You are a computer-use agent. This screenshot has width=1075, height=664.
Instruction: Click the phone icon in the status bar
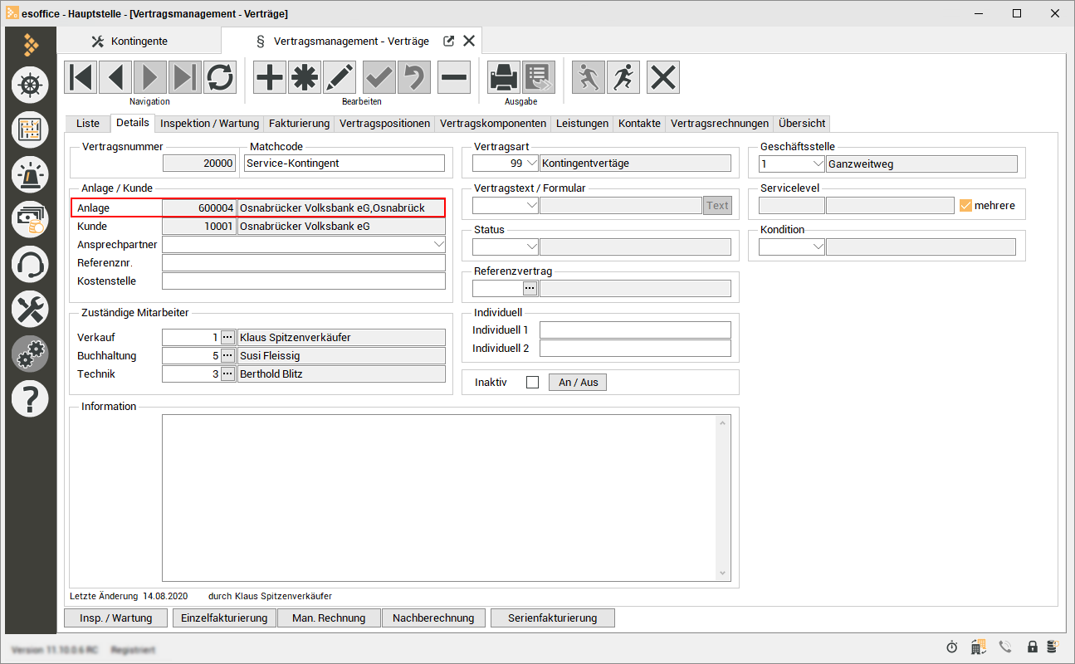[1005, 647]
